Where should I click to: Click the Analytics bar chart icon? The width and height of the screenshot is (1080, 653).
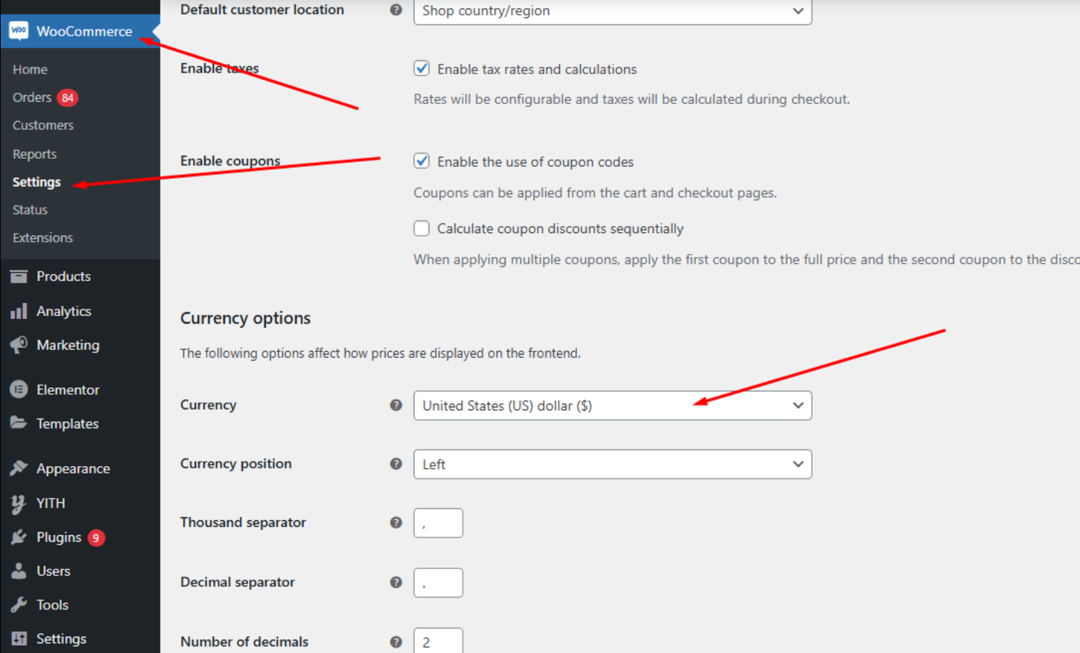point(19,311)
